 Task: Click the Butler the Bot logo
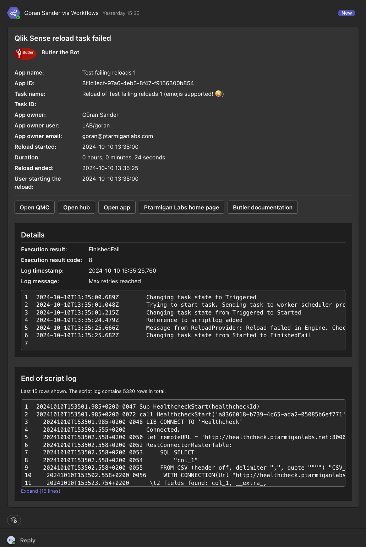[x=26, y=54]
